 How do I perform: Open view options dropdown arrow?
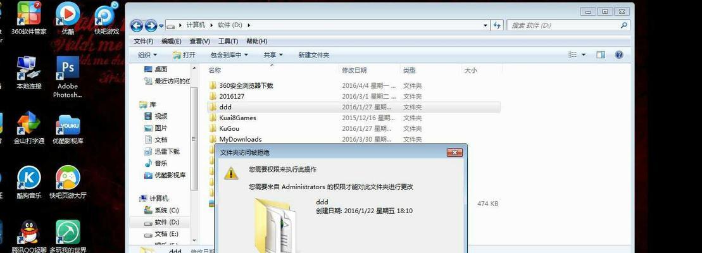pos(584,54)
